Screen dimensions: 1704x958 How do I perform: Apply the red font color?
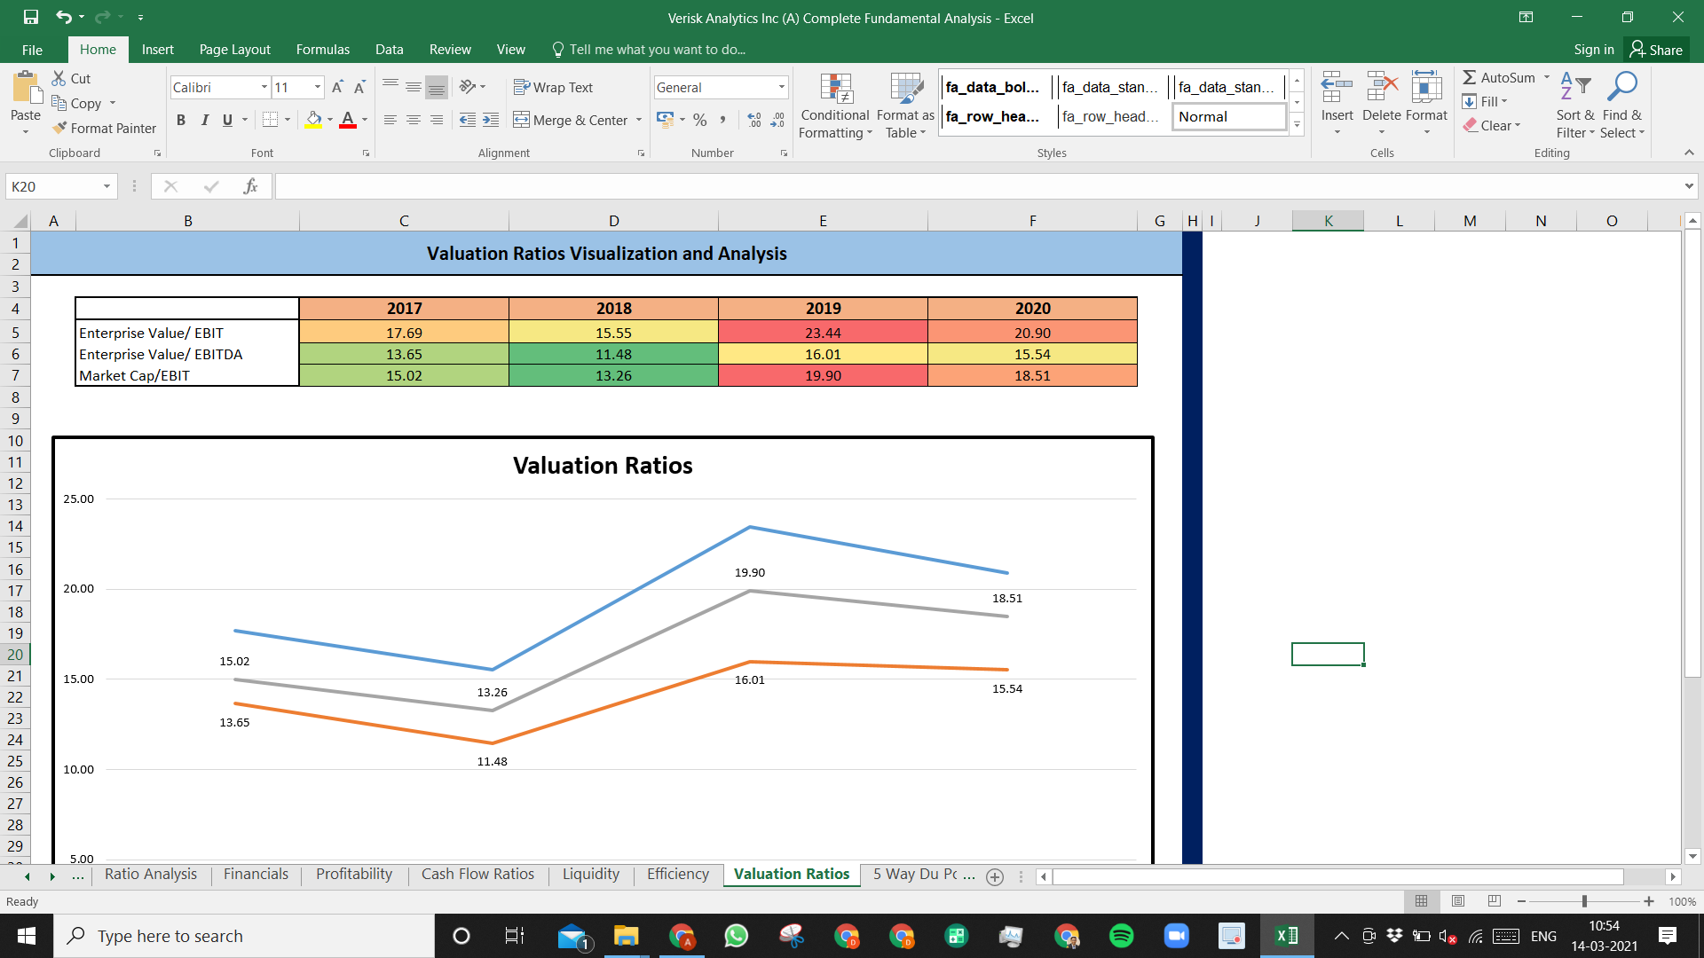(348, 120)
